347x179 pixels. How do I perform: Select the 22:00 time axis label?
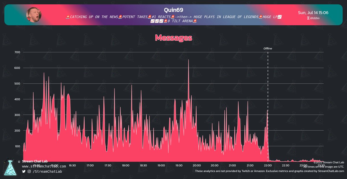pyautogui.click(x=267, y=165)
